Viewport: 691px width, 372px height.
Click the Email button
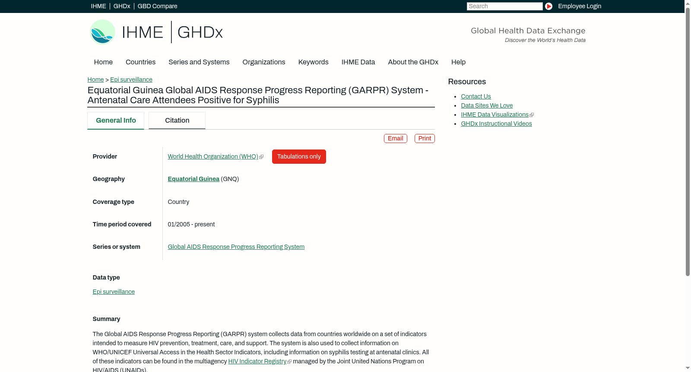tap(396, 138)
